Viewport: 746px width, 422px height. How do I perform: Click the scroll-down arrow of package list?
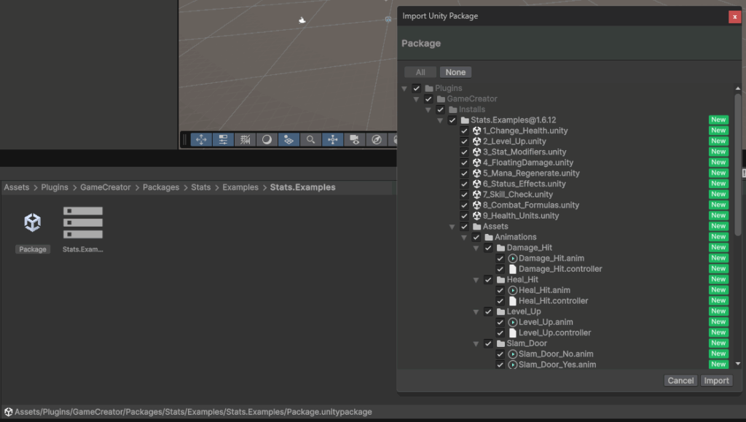coord(738,364)
